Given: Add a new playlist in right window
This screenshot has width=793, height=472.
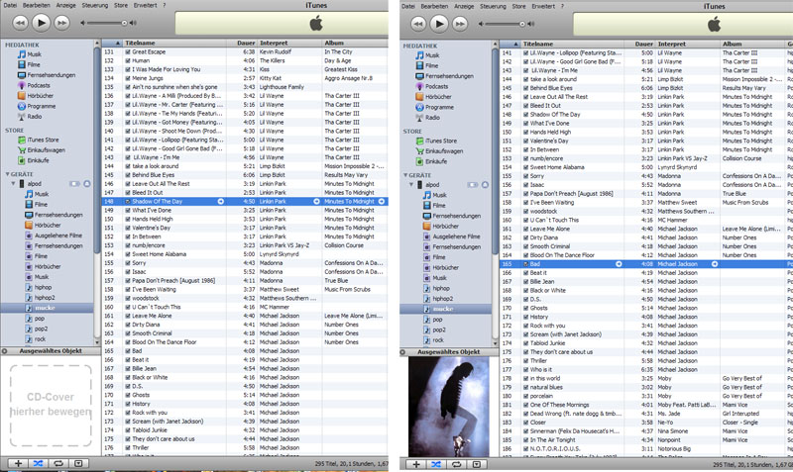Looking at the screenshot, I should (415, 464).
